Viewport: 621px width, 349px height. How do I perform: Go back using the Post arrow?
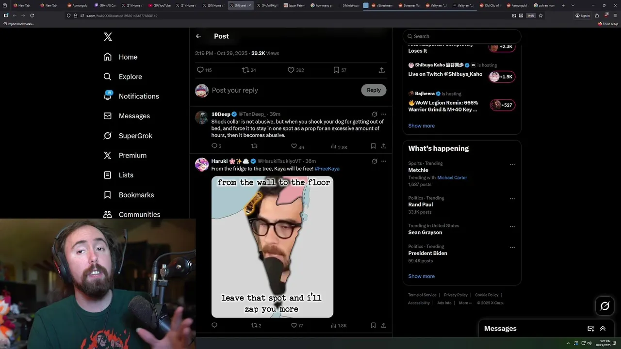198,36
